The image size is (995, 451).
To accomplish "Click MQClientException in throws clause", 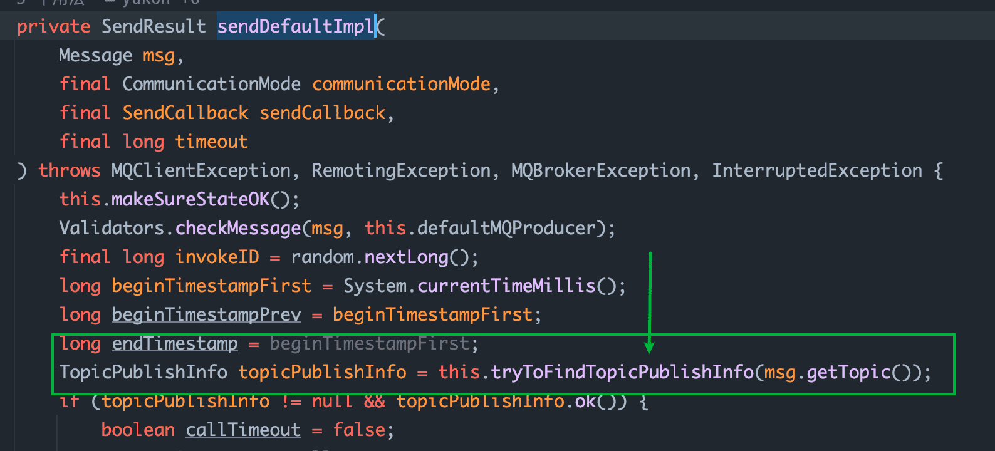I will pyautogui.click(x=201, y=170).
